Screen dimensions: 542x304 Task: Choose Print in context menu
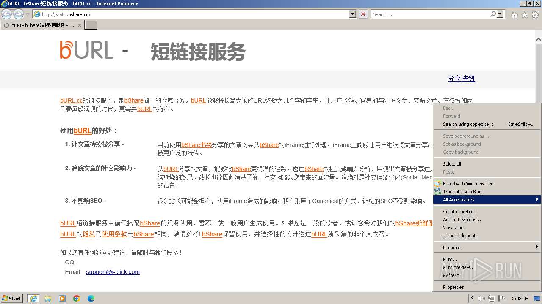tap(487, 259)
